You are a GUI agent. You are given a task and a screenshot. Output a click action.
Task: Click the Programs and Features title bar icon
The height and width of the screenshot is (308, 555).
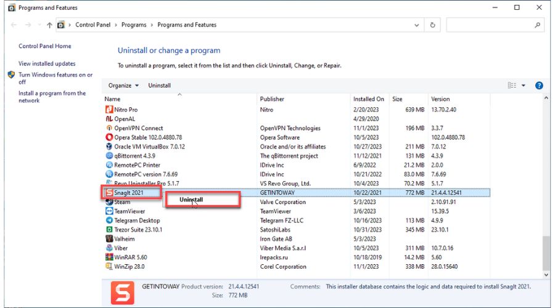coord(12,7)
